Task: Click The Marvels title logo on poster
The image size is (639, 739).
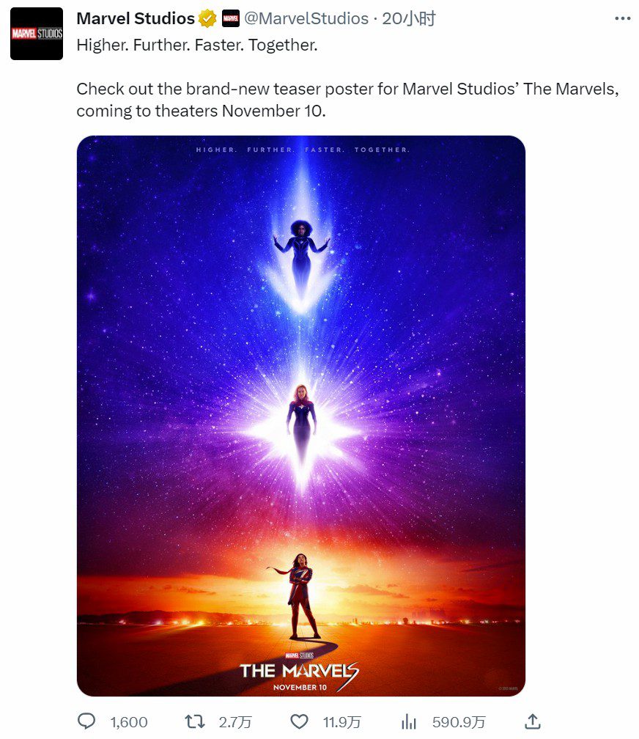Action: (300, 671)
